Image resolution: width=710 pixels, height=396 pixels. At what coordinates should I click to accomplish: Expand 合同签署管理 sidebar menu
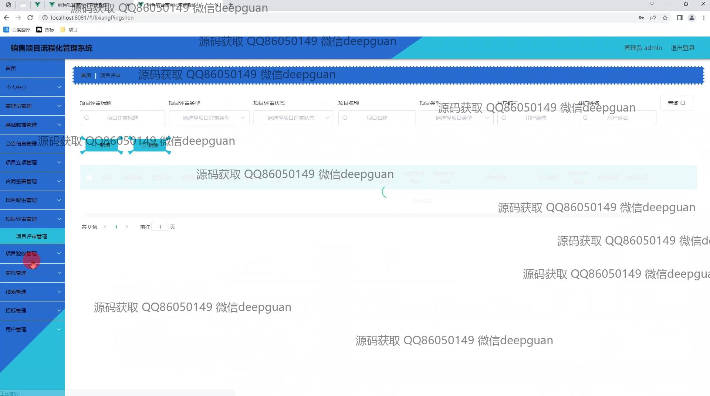(x=33, y=181)
